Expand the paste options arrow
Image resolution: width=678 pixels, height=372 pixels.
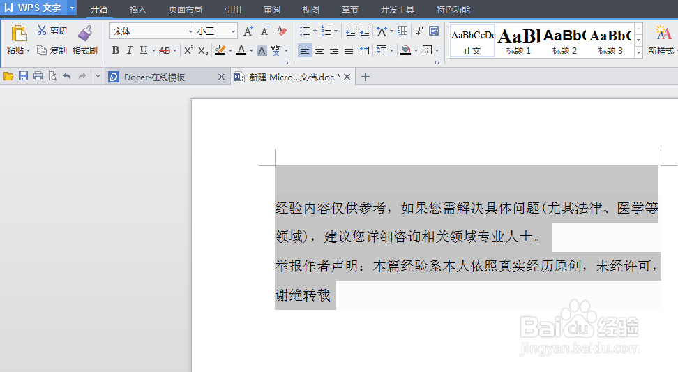[x=29, y=51]
